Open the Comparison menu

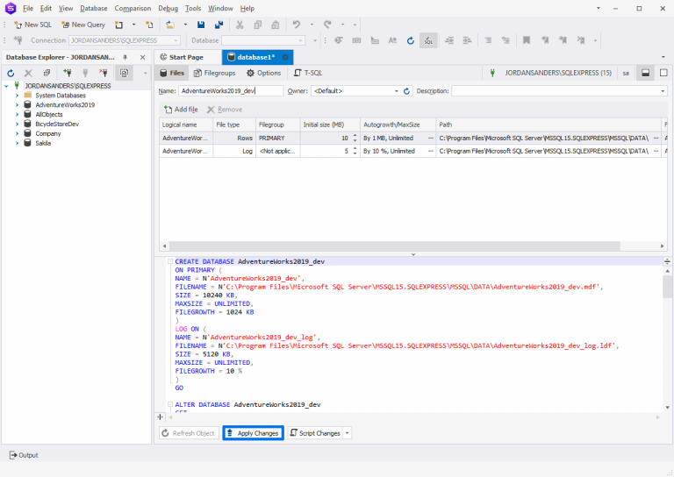pyautogui.click(x=133, y=8)
